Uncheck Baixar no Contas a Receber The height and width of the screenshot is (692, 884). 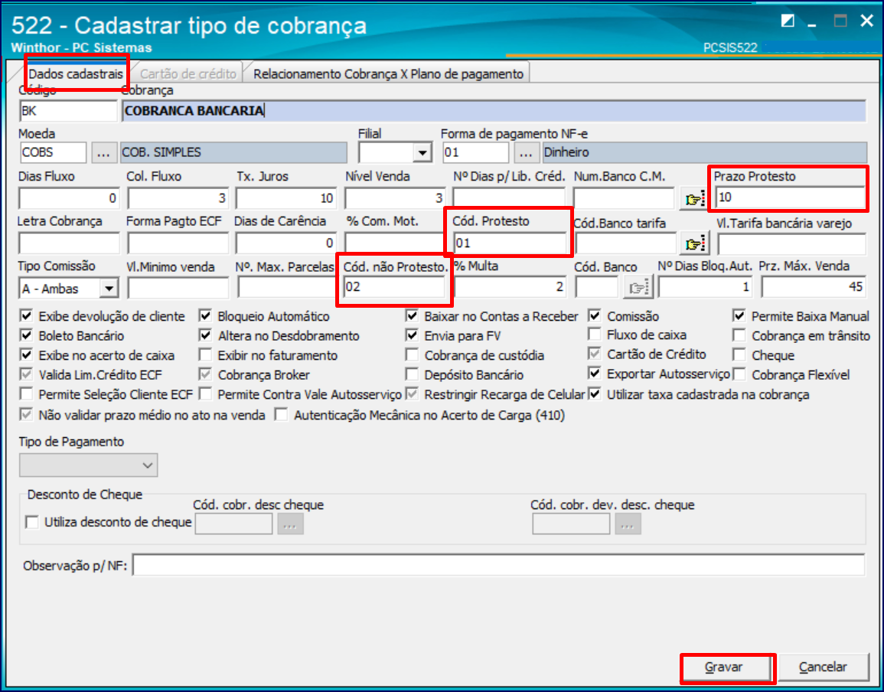pyautogui.click(x=412, y=315)
